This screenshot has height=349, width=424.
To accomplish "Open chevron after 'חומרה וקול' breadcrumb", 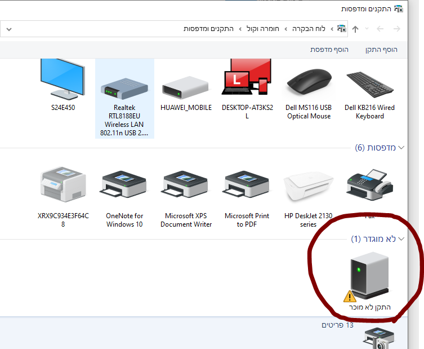I will (x=240, y=29).
